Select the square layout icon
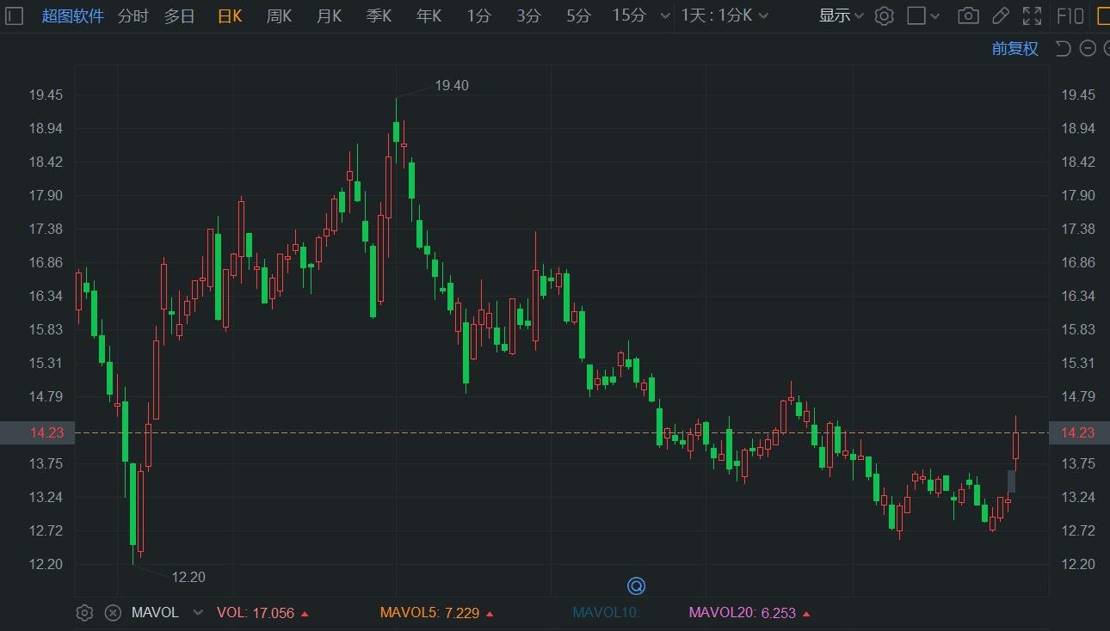The height and width of the screenshot is (631, 1110). [x=916, y=15]
